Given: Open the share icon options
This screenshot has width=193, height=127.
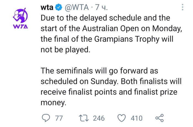Looking at the screenshot, I should pyautogui.click(x=160, y=118).
